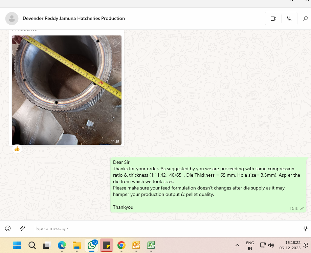311x253 pixels.
Task: Record a voice message with microphone
Action: (x=305, y=229)
